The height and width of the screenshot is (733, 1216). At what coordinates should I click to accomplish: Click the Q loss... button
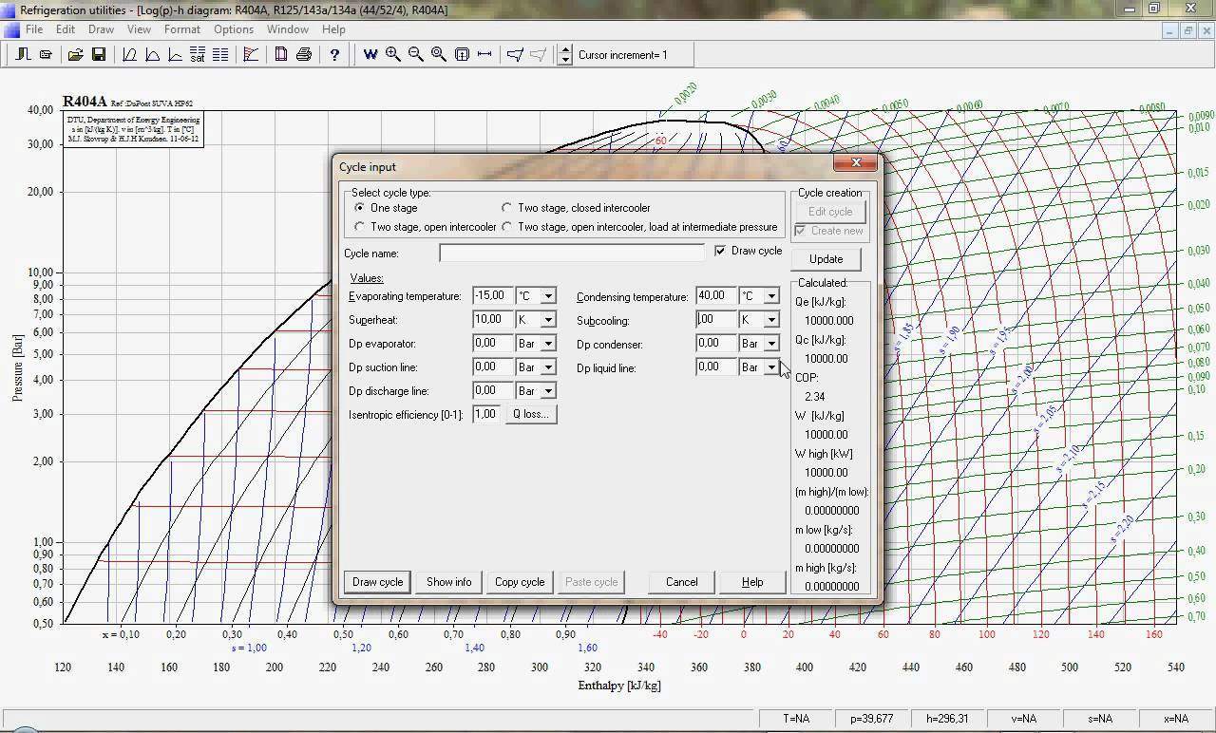(531, 414)
